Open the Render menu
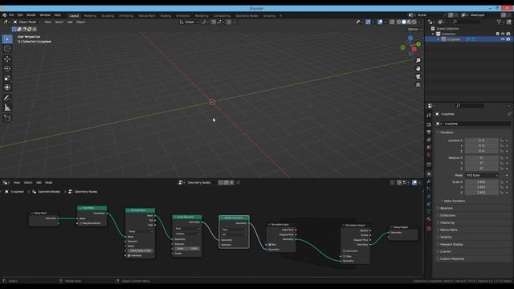The image size is (514, 289). [31, 15]
